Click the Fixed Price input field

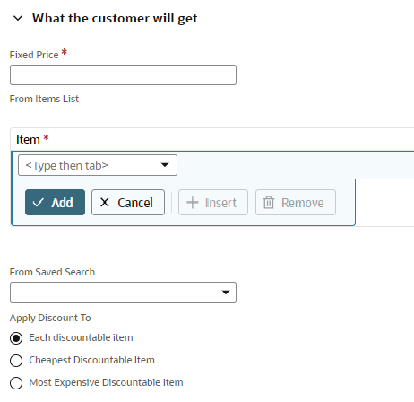pos(123,75)
